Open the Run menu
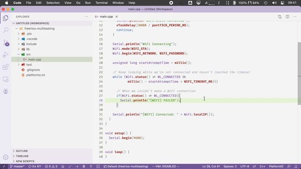301x169 pixels. 88,3
